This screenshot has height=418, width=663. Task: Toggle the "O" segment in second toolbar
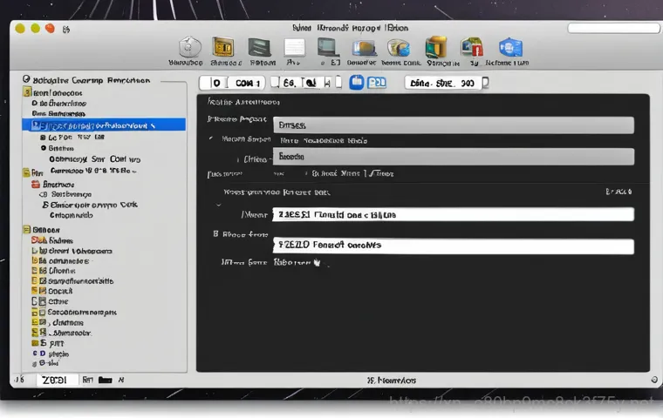[215, 83]
